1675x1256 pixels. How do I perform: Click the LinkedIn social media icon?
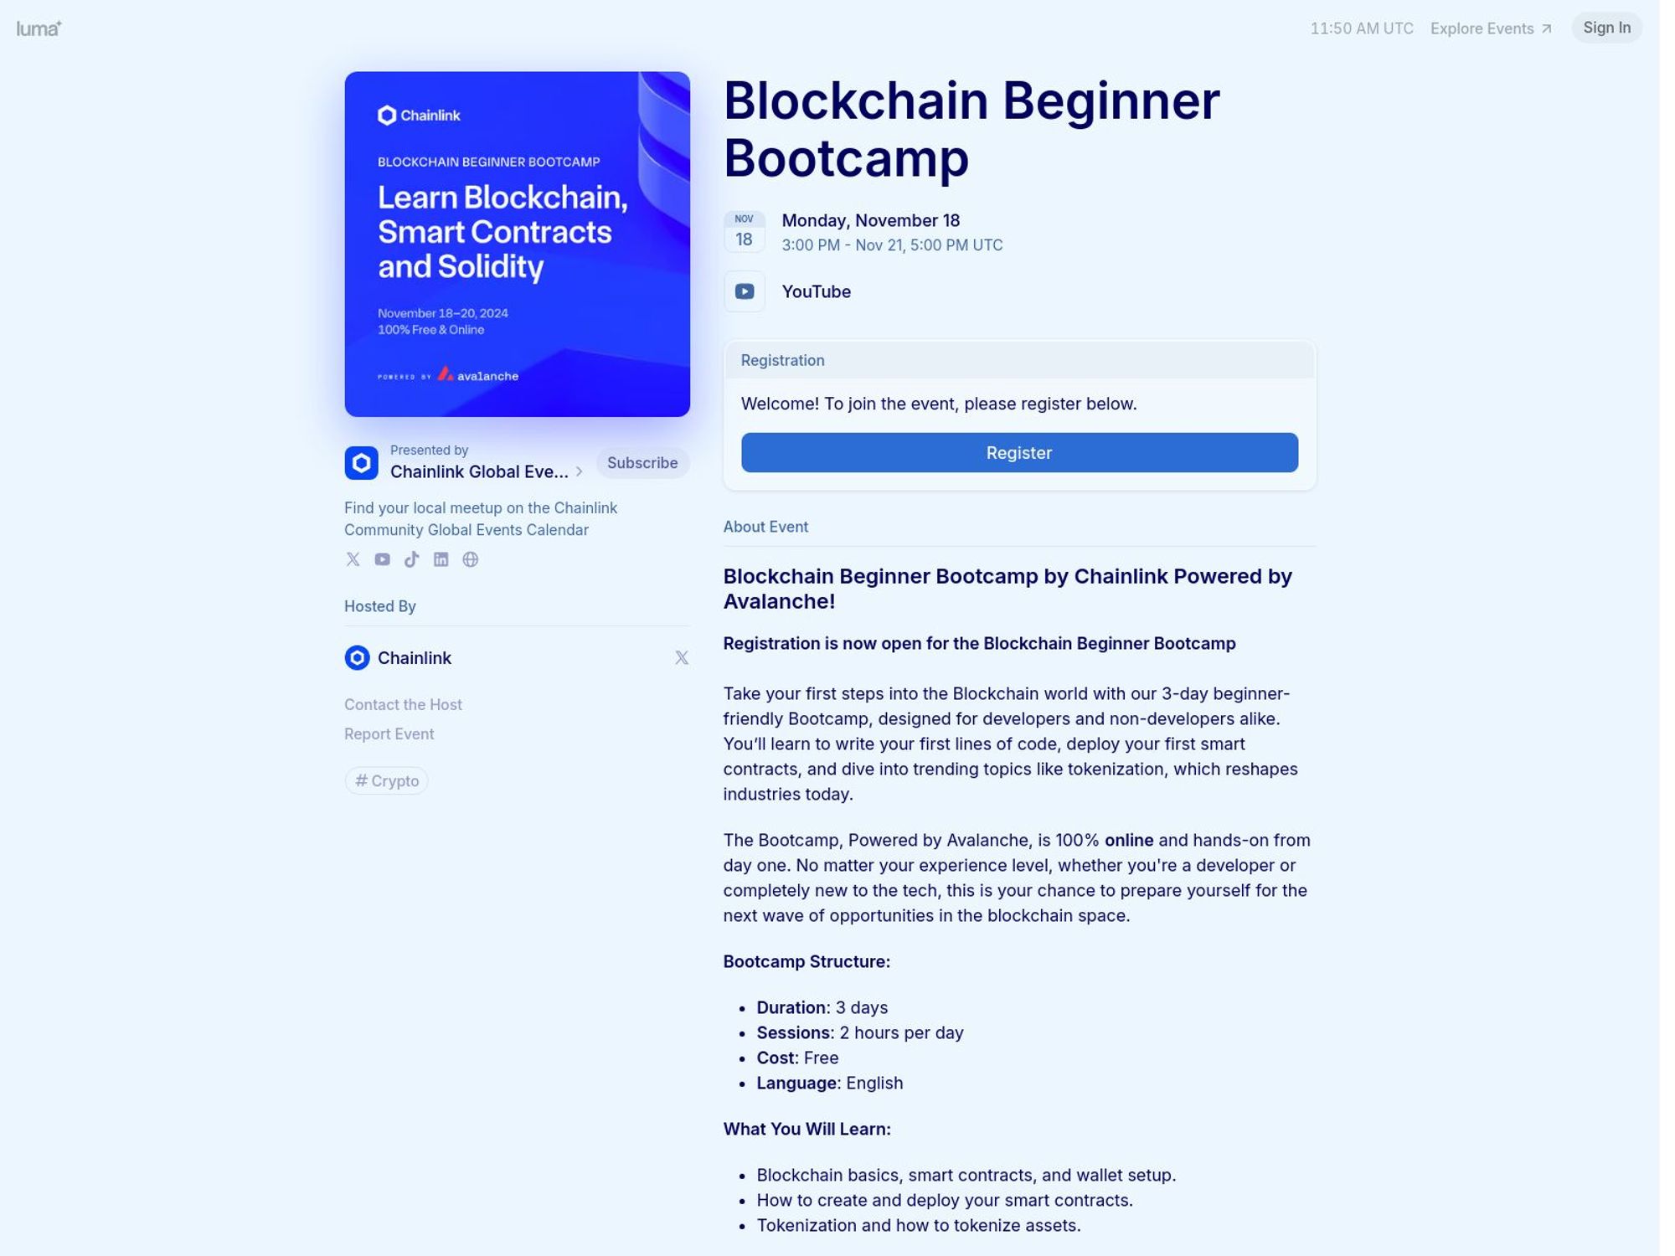(439, 559)
